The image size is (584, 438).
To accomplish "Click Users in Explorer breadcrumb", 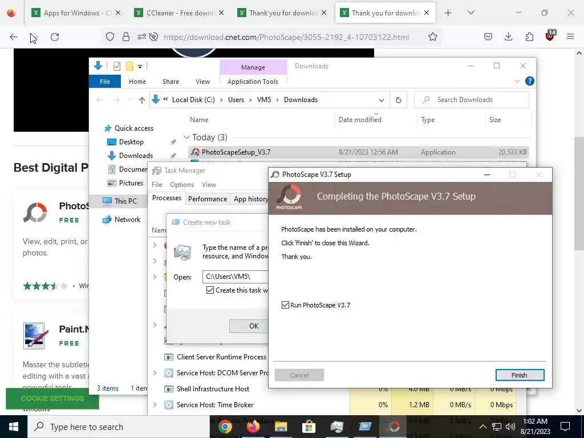I will [236, 100].
